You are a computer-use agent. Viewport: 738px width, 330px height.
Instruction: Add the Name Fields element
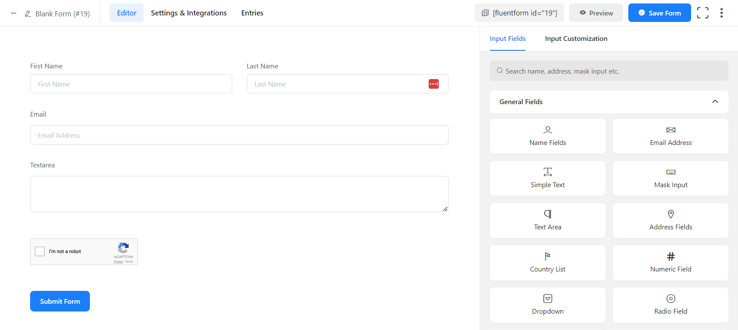[547, 136]
